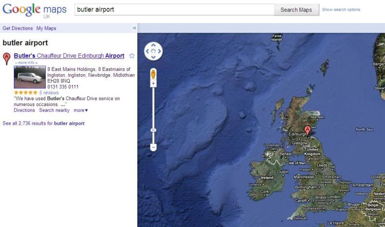Click the search text field
The height and width of the screenshot is (227, 385).
[x=173, y=10]
